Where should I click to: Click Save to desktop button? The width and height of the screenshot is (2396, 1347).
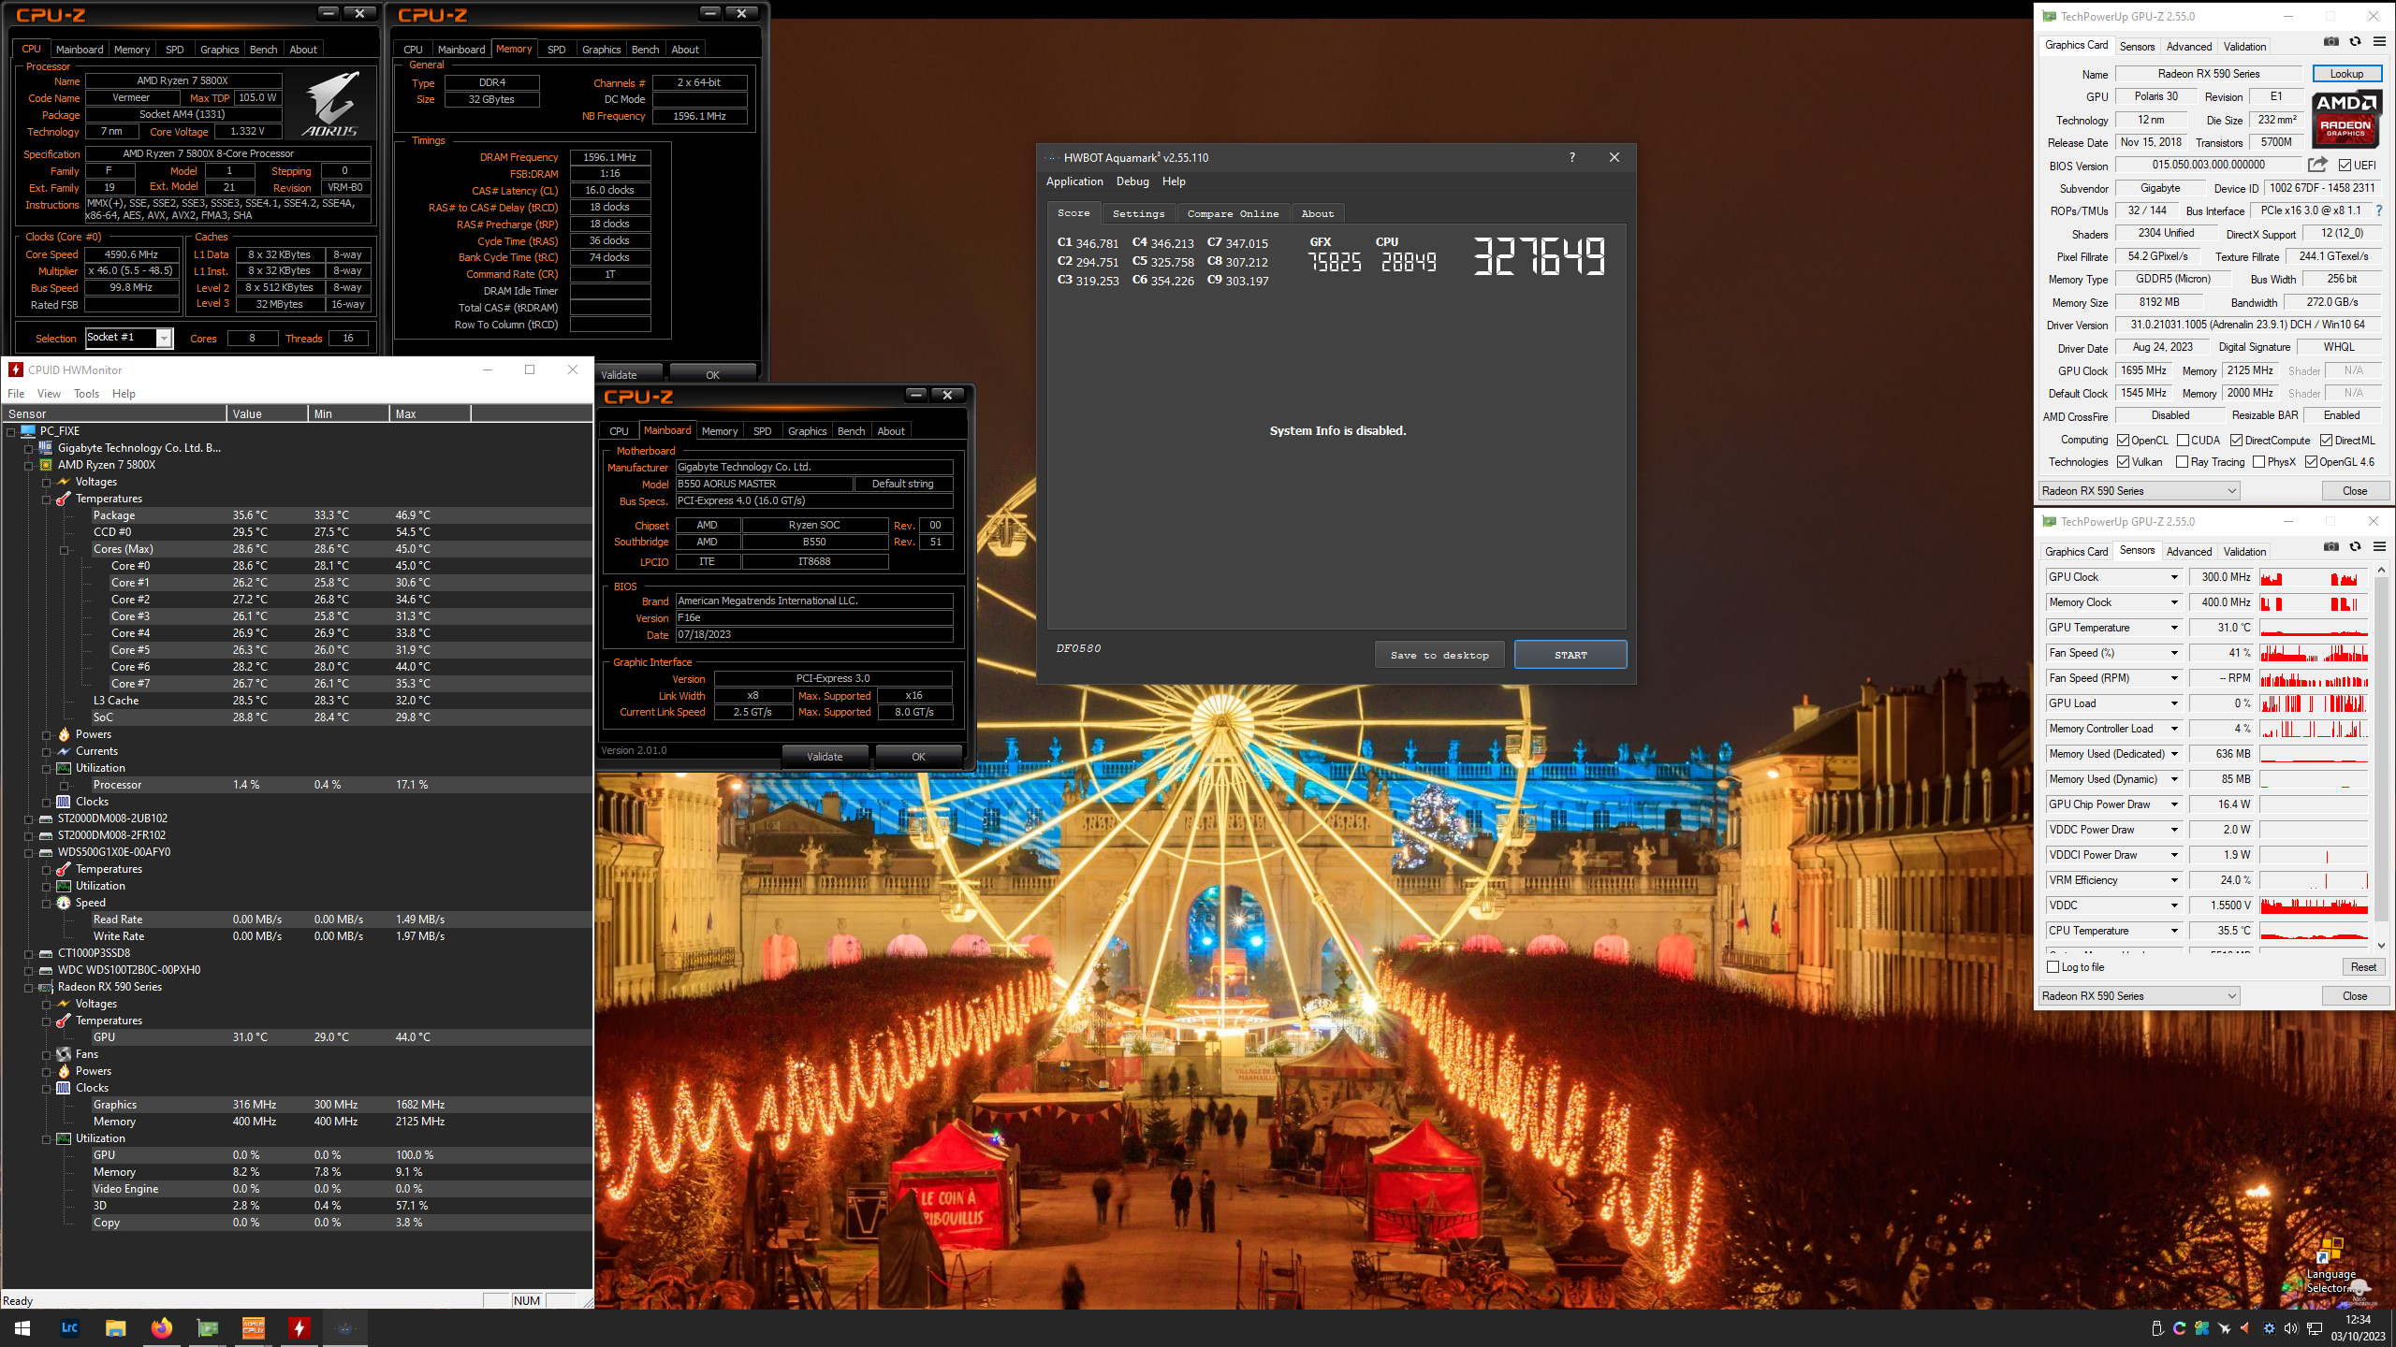point(1439,655)
